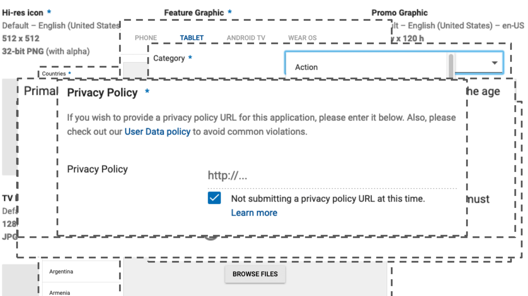This screenshot has height=296, width=528.
Task: Click the bold Privacy Policy section title
Action: (x=102, y=93)
